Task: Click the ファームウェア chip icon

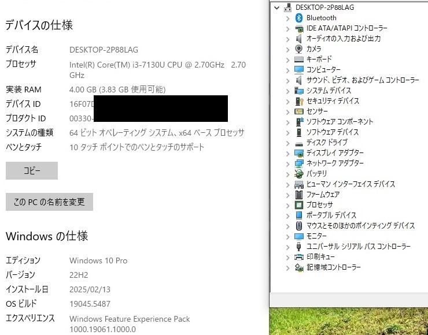Action: coord(299,195)
